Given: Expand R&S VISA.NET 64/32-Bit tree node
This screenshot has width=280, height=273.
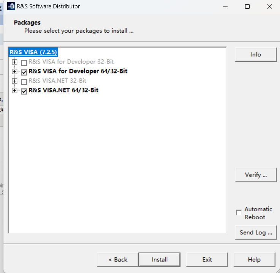Looking at the screenshot, I should 14,90.
